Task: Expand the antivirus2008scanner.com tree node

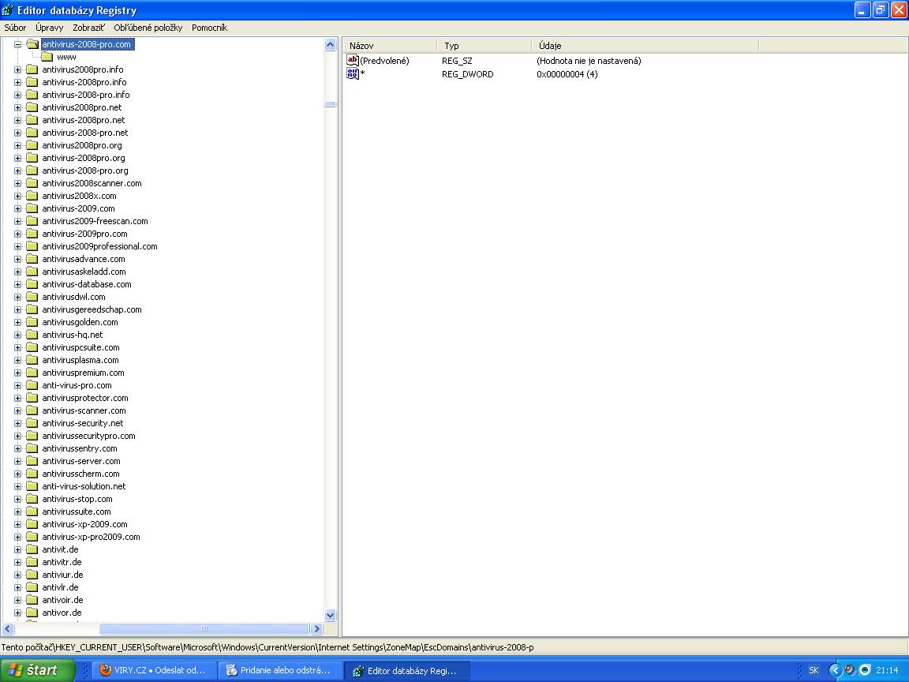Action: [x=17, y=183]
